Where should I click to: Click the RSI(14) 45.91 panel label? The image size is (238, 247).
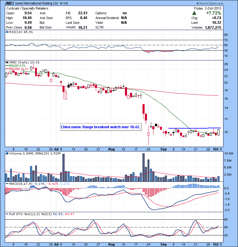point(21,32)
